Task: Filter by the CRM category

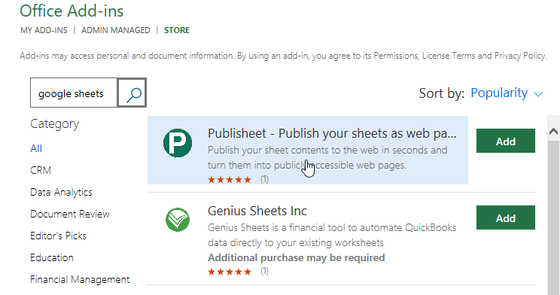Action: tap(41, 170)
